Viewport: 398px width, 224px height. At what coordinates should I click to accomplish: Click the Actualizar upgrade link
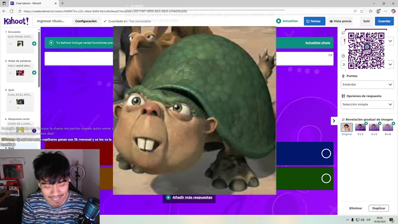coord(290,21)
